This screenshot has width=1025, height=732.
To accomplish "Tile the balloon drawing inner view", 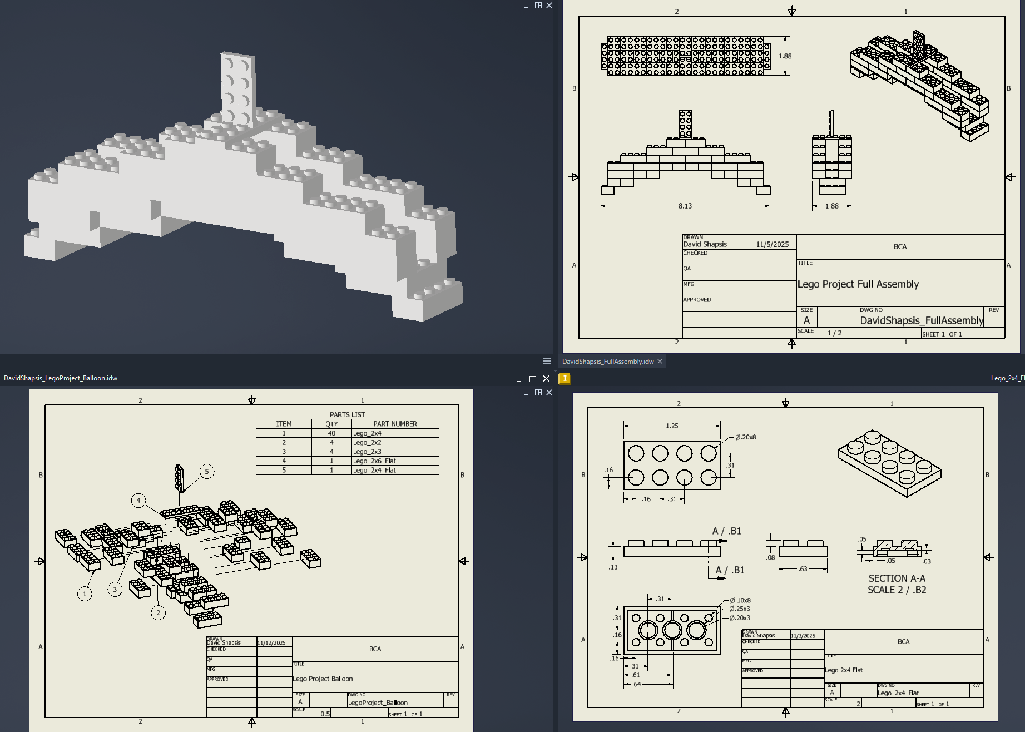I will [x=538, y=392].
